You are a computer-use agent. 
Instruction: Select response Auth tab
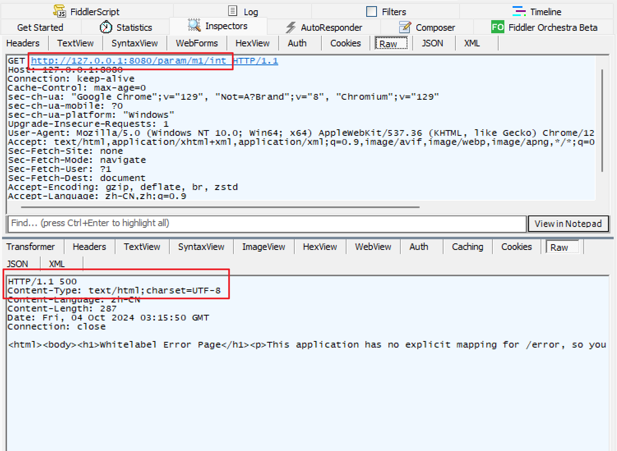[x=419, y=247]
